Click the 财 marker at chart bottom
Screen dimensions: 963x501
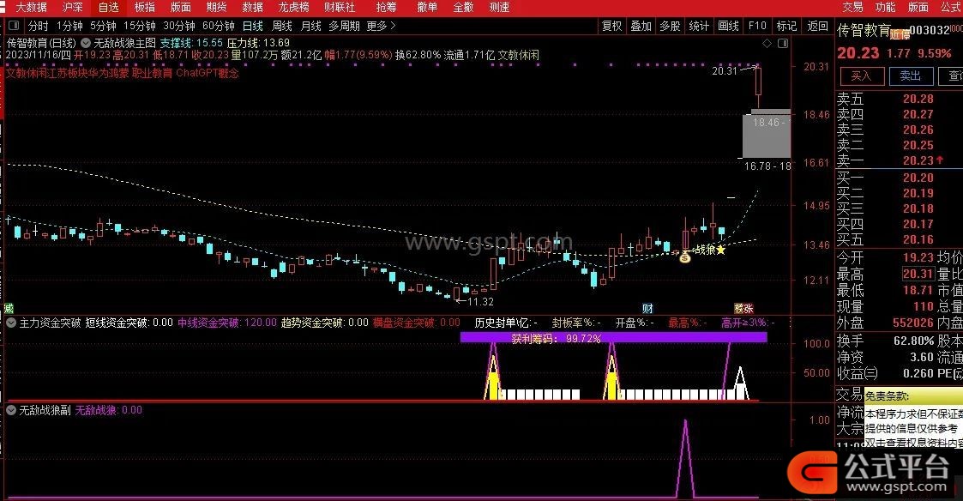tap(647, 308)
